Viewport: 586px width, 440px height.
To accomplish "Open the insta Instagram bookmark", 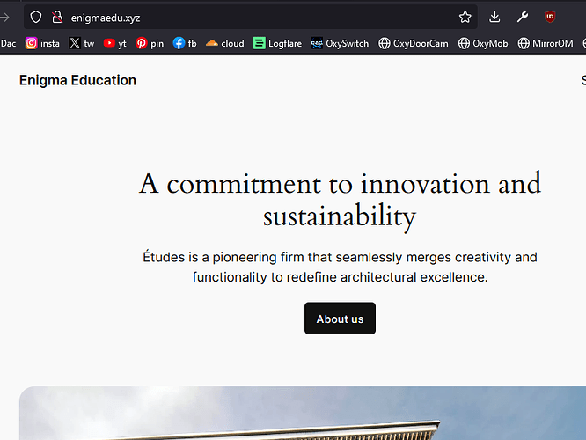I will click(42, 43).
